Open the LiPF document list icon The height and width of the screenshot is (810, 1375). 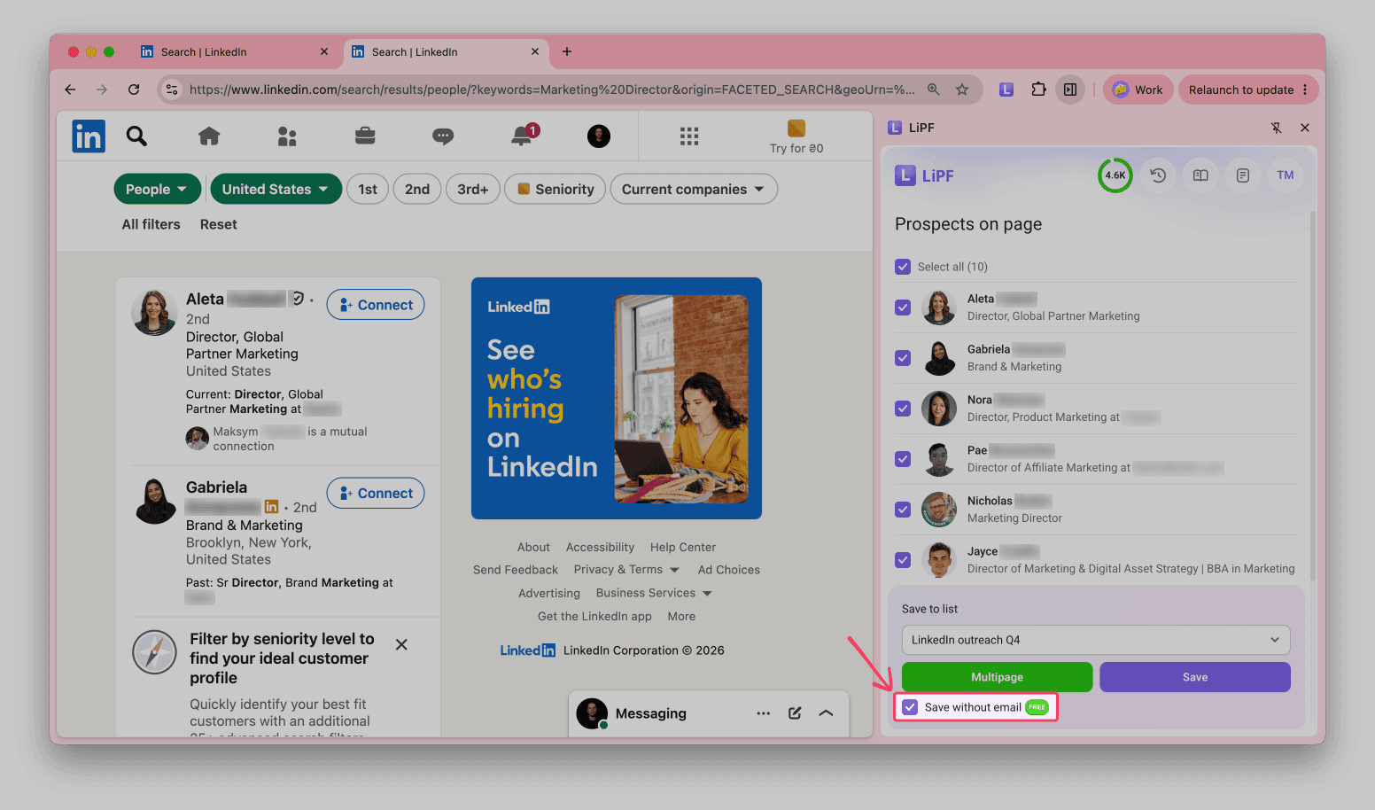click(x=1243, y=175)
